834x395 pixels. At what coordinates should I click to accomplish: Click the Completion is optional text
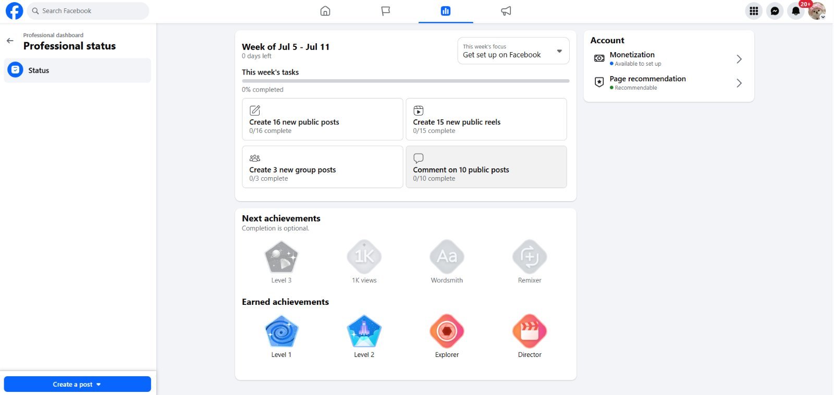tap(275, 228)
